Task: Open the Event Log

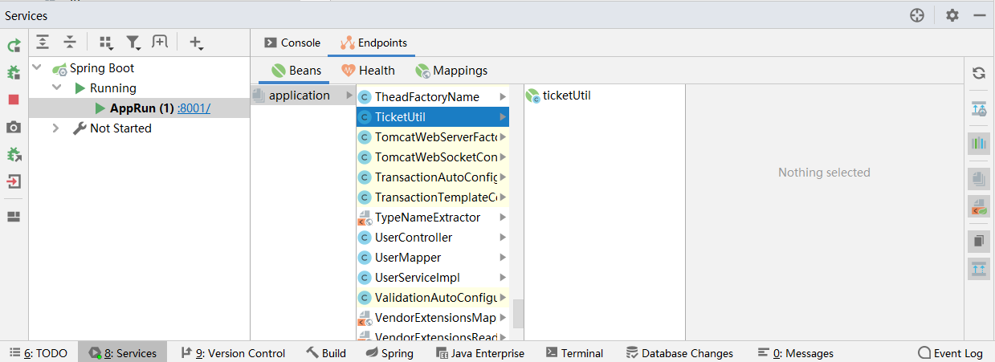Action: [951, 353]
